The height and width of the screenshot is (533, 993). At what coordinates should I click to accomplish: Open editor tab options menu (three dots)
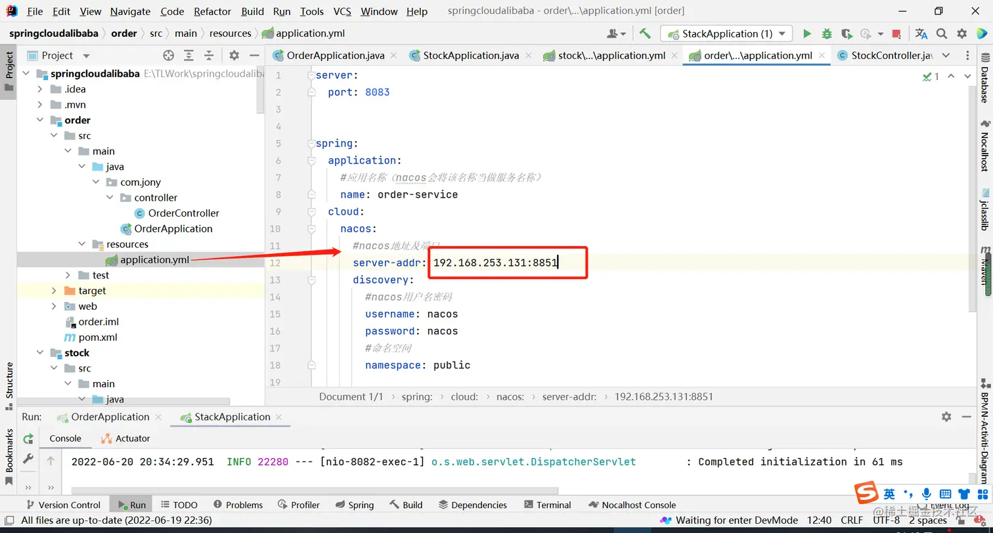(x=967, y=56)
